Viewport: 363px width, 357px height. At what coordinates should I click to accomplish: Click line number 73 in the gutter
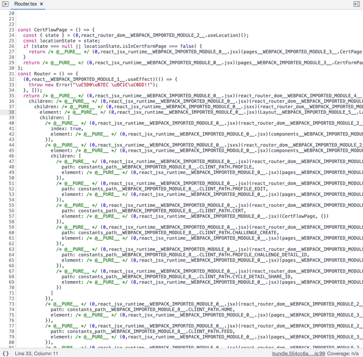11,304
